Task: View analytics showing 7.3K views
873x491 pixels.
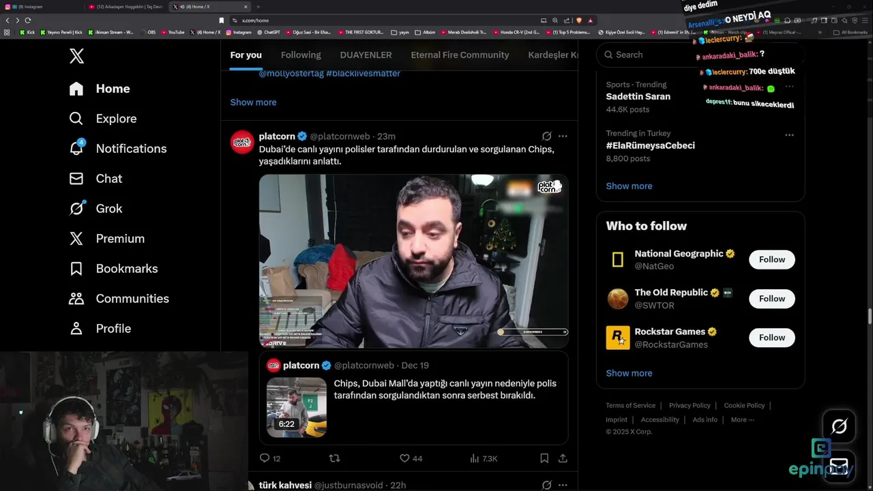Action: [x=484, y=458]
